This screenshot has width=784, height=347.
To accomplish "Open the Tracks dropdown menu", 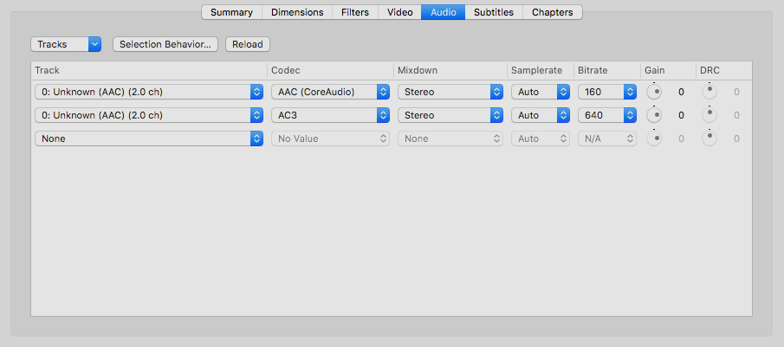I will (66, 44).
